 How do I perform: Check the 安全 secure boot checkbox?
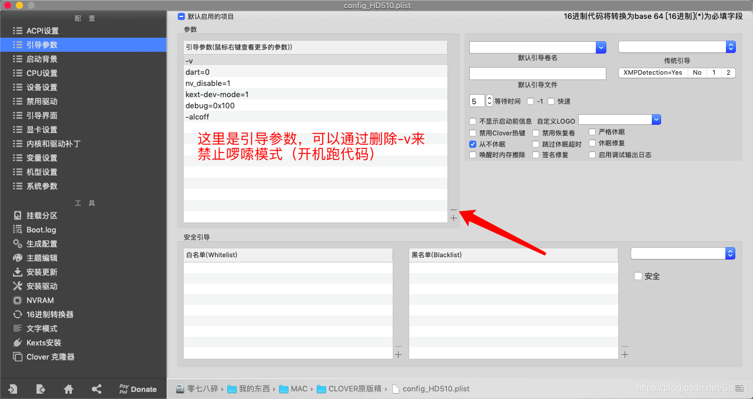[638, 276]
